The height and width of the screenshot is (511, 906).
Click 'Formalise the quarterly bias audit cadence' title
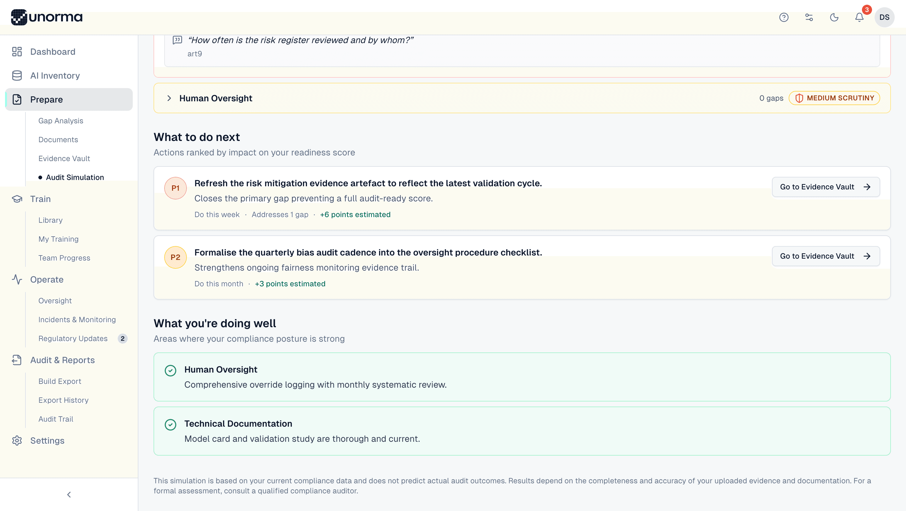[x=368, y=252]
